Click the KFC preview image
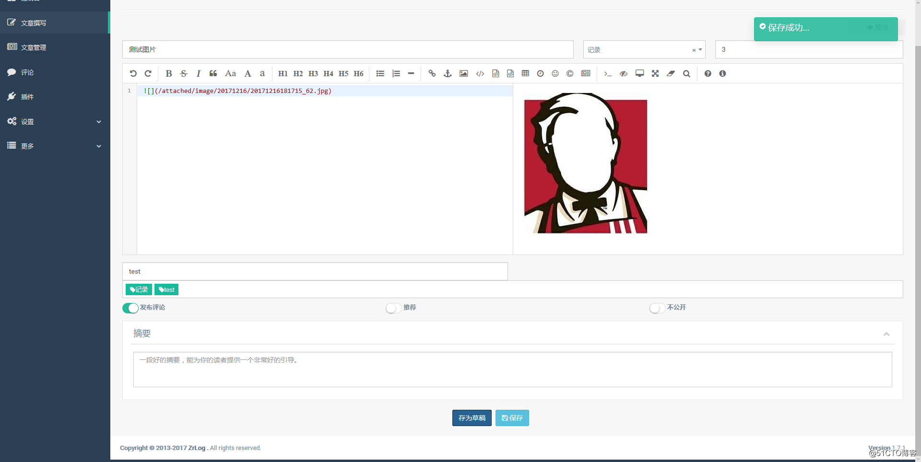The image size is (921, 462). (586, 163)
